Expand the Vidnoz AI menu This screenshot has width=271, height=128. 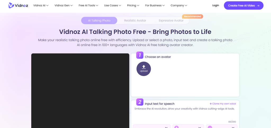tap(41, 5)
